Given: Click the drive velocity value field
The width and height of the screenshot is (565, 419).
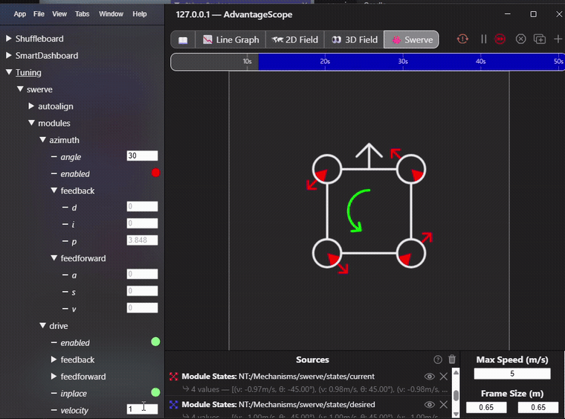Looking at the screenshot, I should point(142,409).
